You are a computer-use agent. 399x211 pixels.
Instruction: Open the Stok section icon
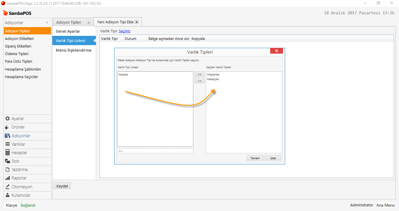coord(8,161)
